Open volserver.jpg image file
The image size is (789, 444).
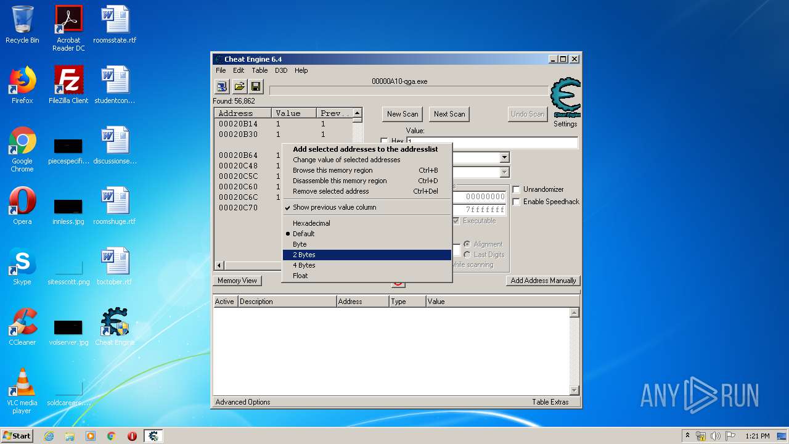(68, 332)
